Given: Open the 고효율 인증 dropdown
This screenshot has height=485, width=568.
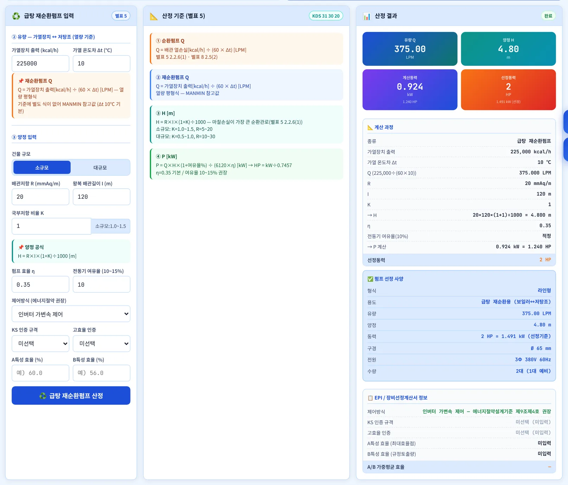Looking at the screenshot, I should 102,344.
